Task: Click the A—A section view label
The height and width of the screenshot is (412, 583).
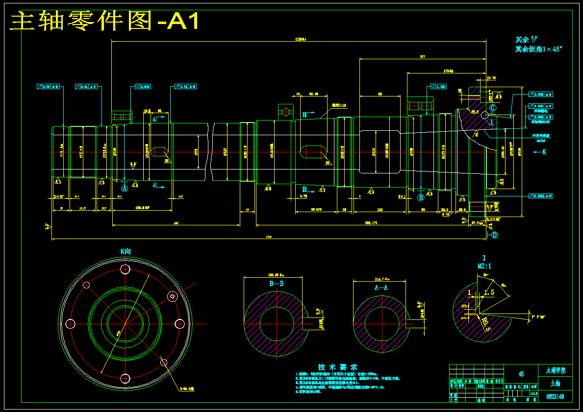Action: click(x=381, y=287)
